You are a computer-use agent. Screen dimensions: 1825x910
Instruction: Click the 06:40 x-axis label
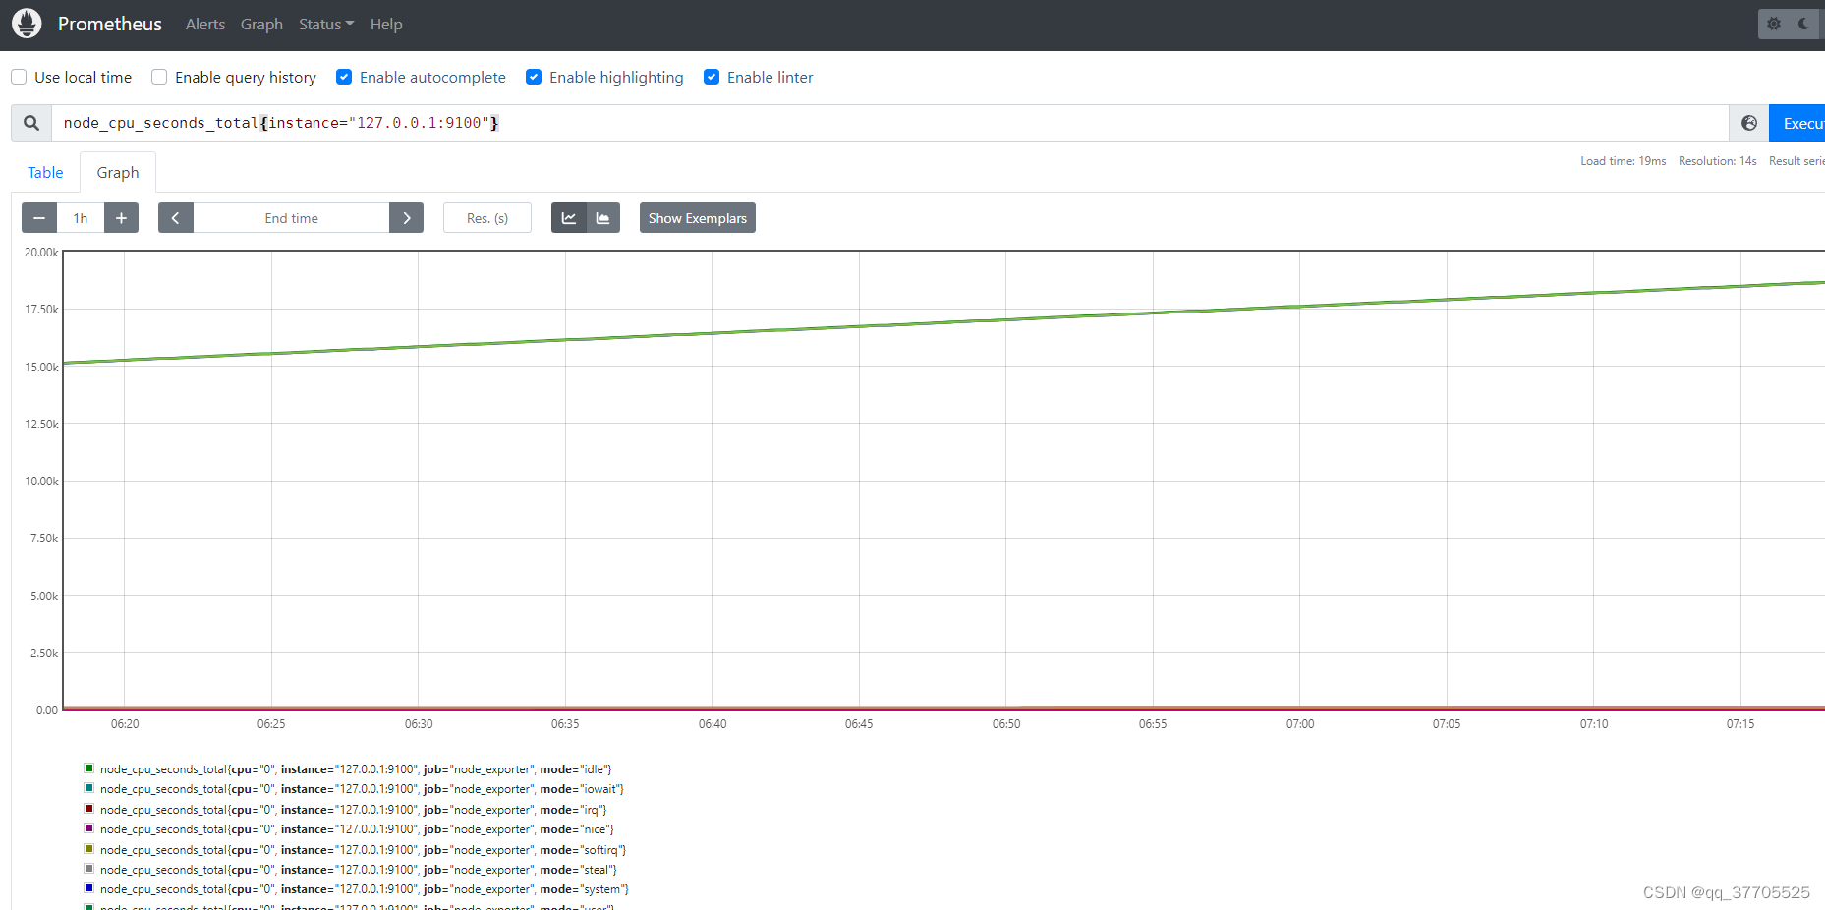point(713,724)
